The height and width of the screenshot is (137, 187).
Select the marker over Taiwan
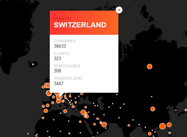point(169,125)
